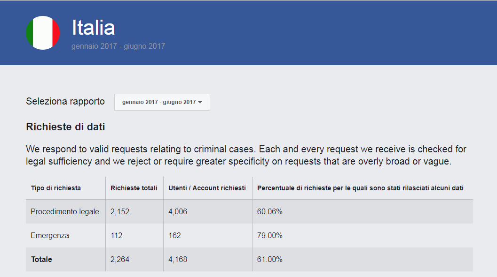The image size is (497, 277).
Task: Click the 61.00% total percentage cell
Action: 270,260
